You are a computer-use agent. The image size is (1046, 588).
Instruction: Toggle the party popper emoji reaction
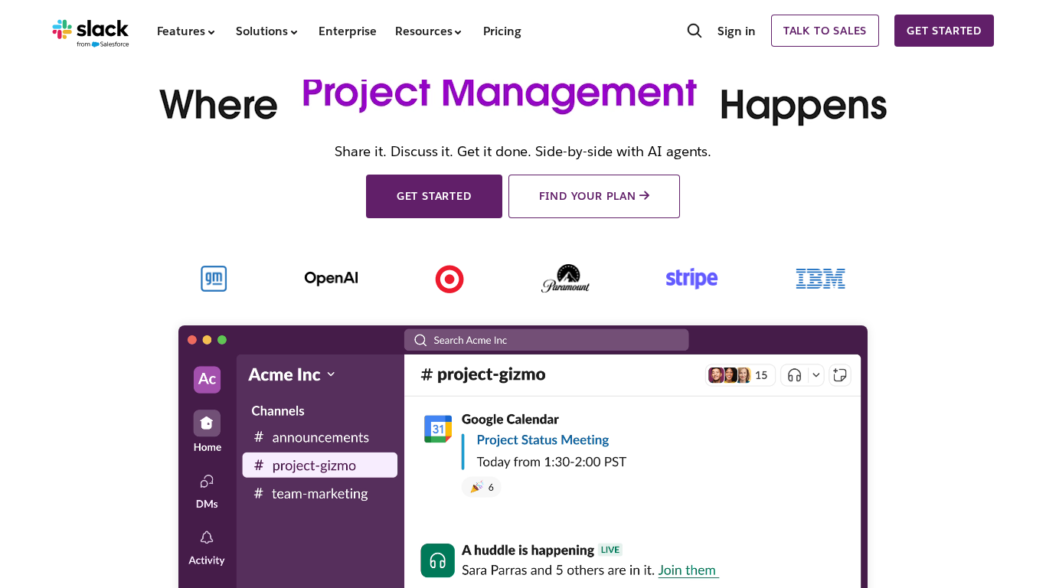pos(482,487)
